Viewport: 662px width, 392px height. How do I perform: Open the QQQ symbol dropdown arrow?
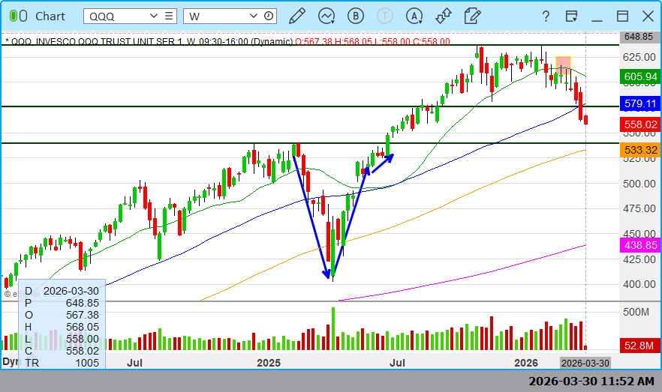[x=154, y=16]
